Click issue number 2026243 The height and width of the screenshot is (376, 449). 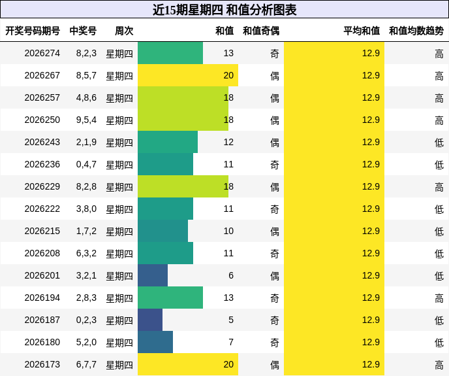pos(42,142)
